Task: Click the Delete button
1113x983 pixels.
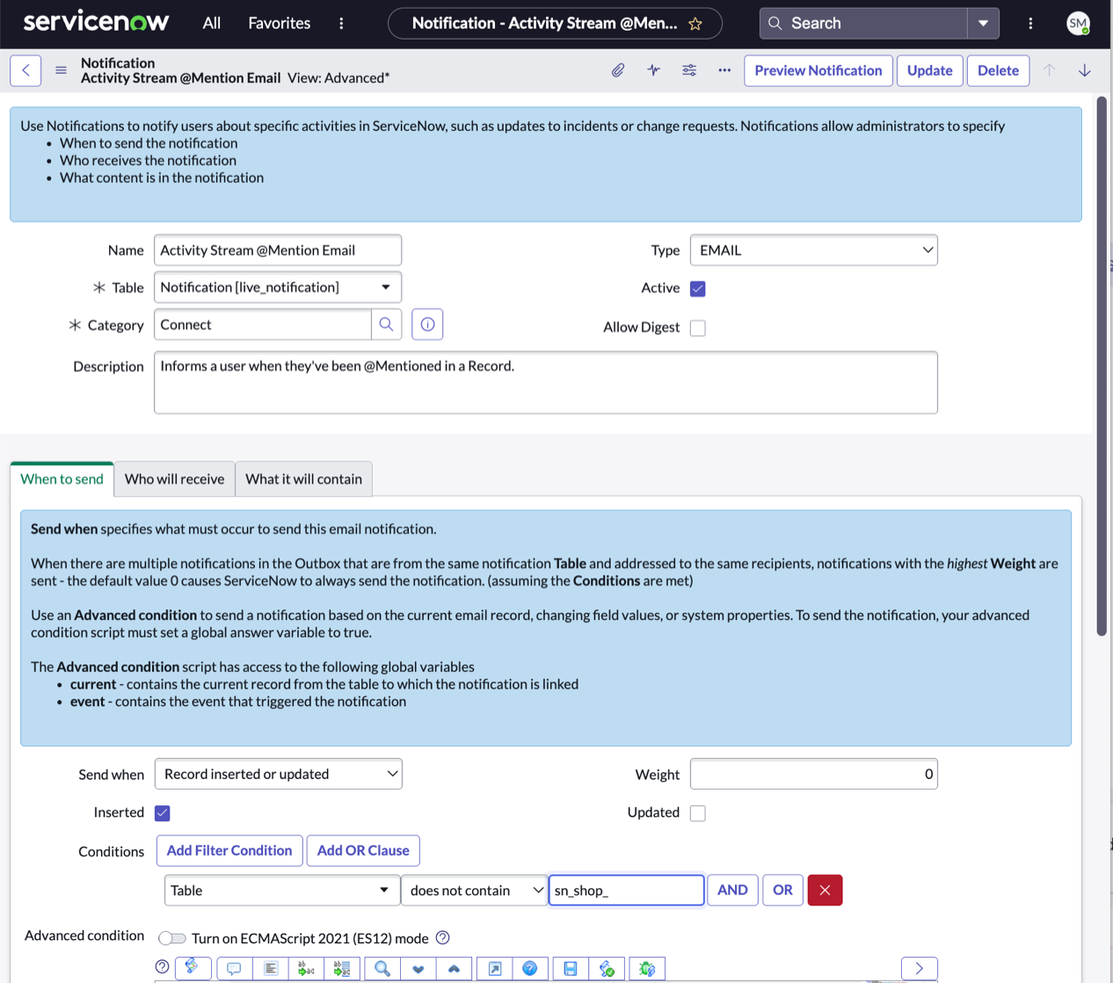Action: tap(999, 70)
